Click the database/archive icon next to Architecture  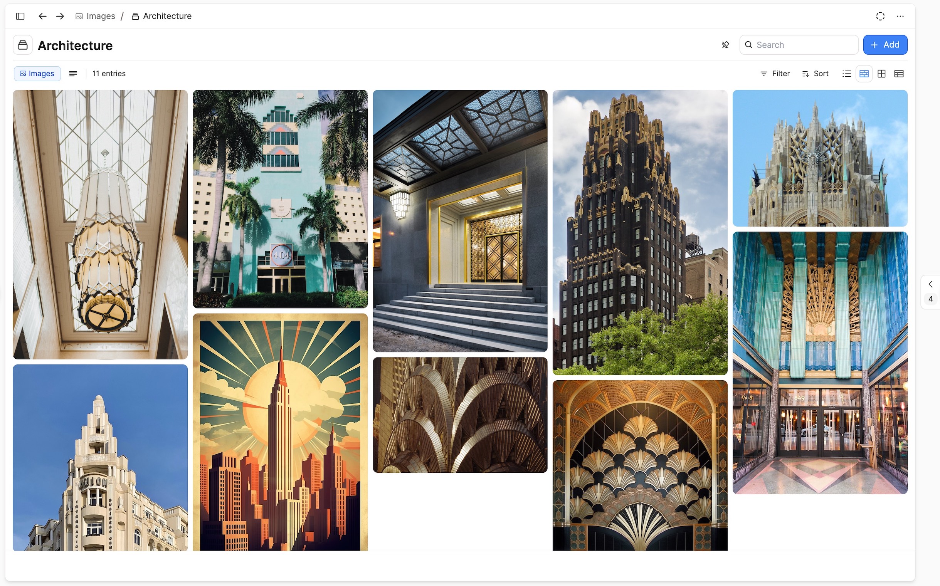[x=22, y=45]
